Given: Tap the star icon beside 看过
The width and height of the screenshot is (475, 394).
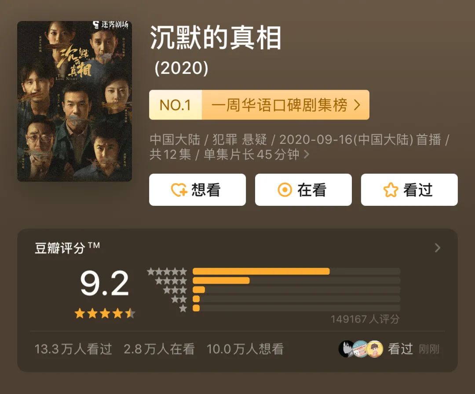Looking at the screenshot, I should tap(390, 190).
